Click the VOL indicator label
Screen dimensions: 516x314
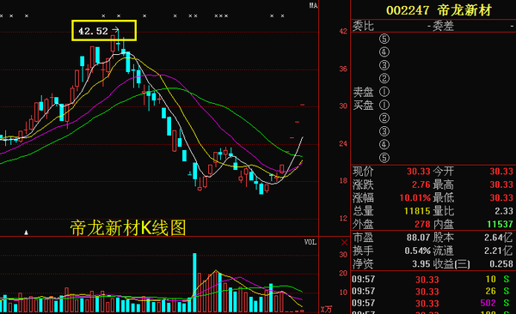[x=310, y=242]
